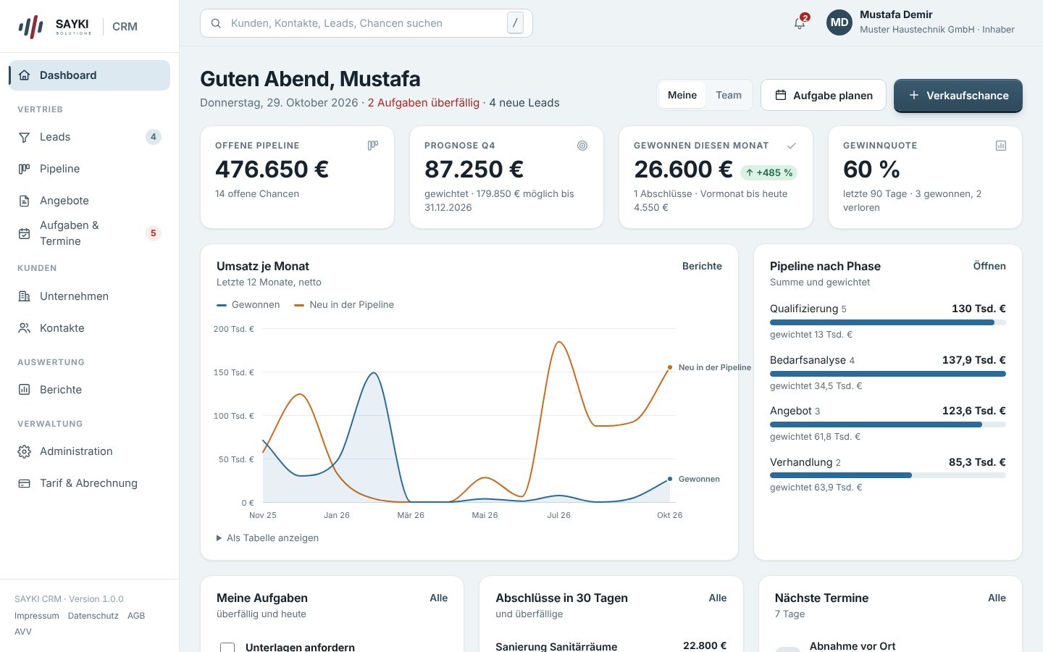Click the Verhandlung progress bar

(888, 475)
